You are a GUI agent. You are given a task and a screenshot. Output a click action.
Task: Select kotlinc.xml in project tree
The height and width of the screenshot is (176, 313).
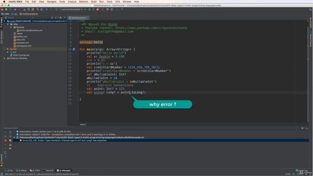(x=21, y=37)
